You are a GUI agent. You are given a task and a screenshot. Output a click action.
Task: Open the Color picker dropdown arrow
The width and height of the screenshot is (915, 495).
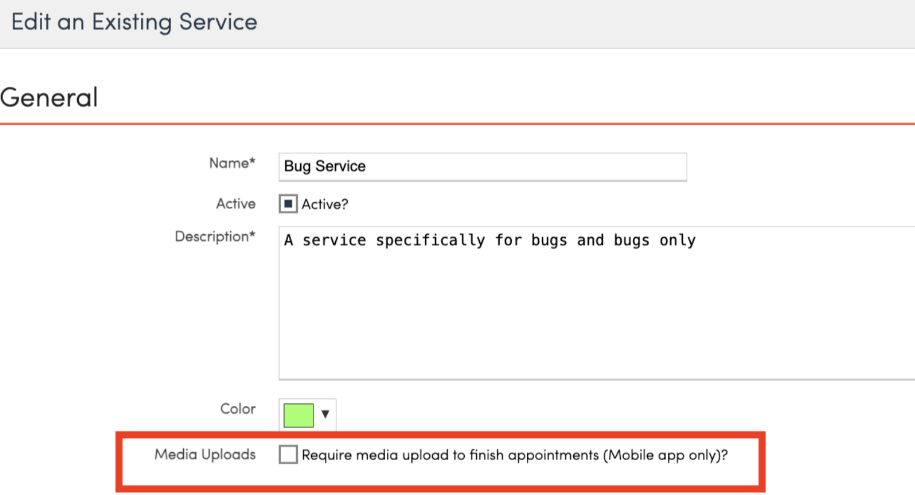click(325, 414)
